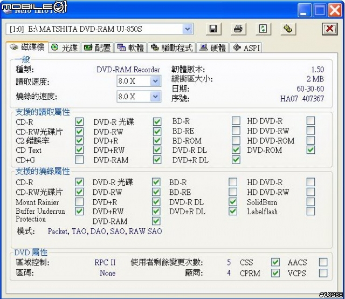Enable HD DVD-ROM checkbox
This screenshot has height=299, width=345.
tap(310, 140)
